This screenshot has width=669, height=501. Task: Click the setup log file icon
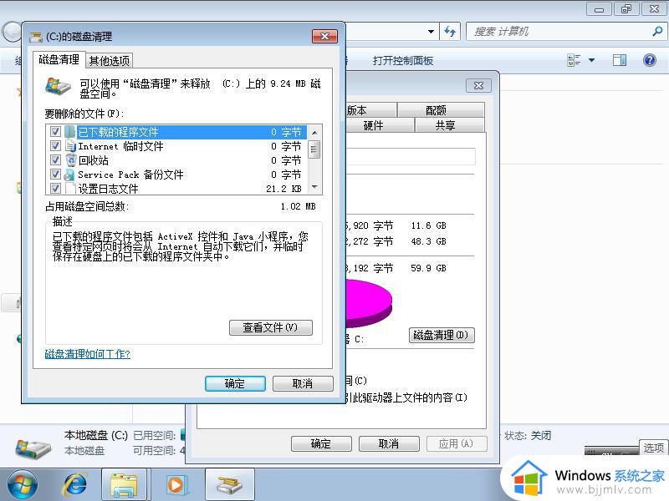(70, 188)
